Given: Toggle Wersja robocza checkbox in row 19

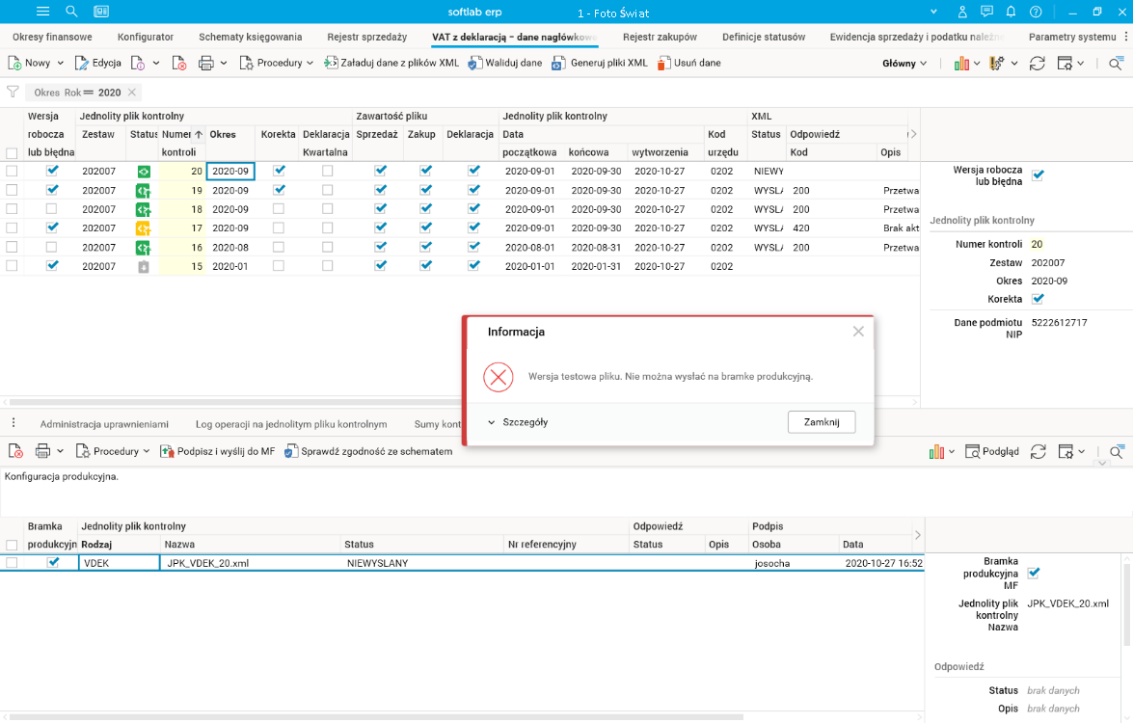Looking at the screenshot, I should pyautogui.click(x=52, y=190).
